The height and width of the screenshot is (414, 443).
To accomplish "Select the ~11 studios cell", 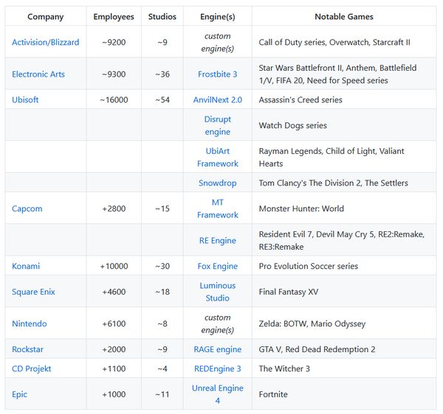I will point(162,394).
